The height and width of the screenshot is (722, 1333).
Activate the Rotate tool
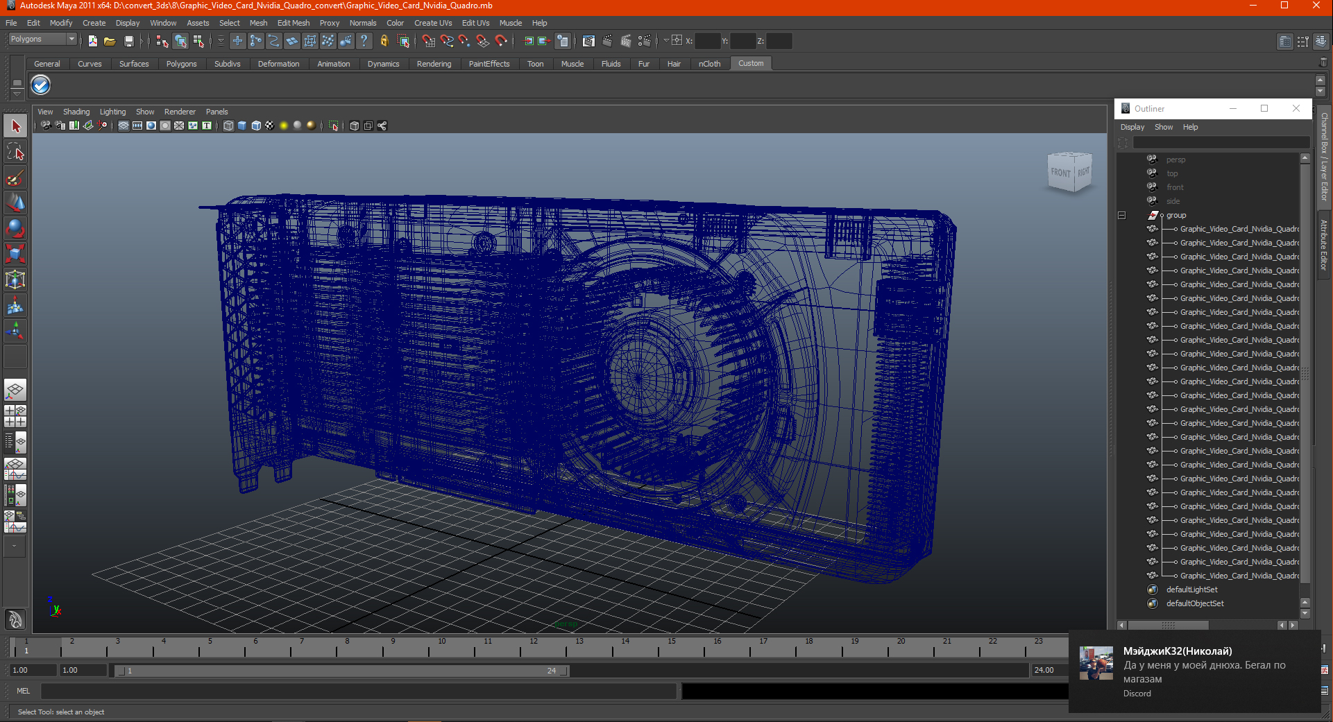tap(15, 228)
